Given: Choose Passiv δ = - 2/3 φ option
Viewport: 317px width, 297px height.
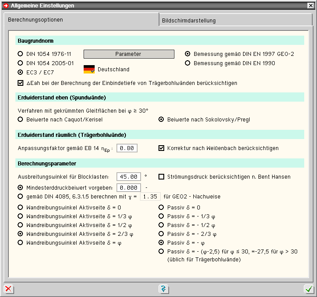Looking at the screenshot, I should tap(161, 234).
